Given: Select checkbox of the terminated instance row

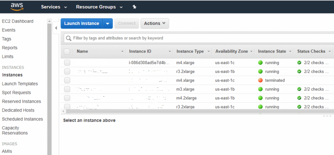Looking at the screenshot, I should click(x=67, y=80).
